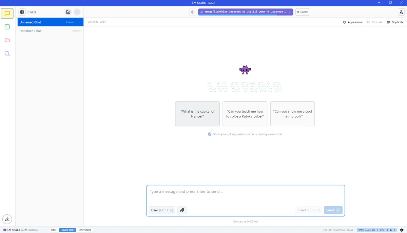
Task: Choose the Rubik's cube prompt suggestion
Action: click(x=245, y=114)
